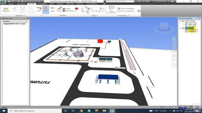The image size is (202, 113).
Task: Select the redline Text tool
Action: click(x=46, y=10)
